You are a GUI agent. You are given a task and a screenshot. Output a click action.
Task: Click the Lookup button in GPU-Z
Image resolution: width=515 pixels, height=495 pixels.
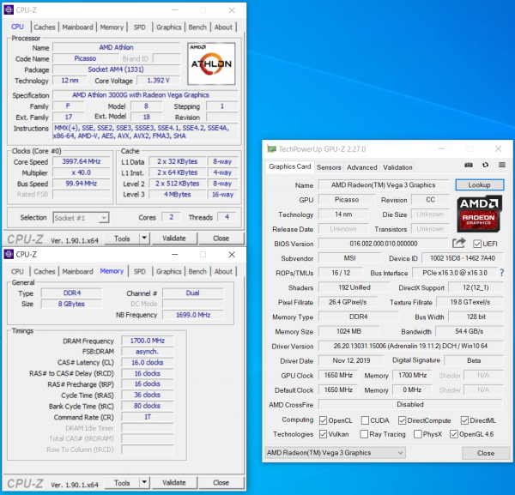[x=479, y=184]
